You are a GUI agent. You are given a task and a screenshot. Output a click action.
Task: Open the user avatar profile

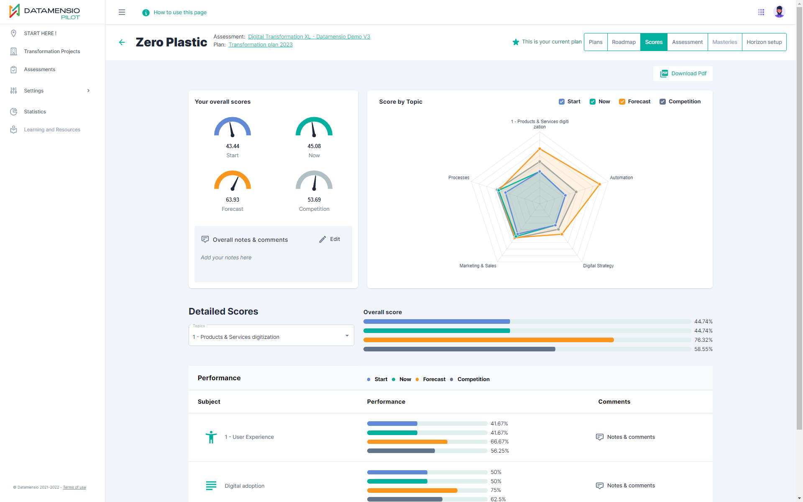tap(779, 12)
